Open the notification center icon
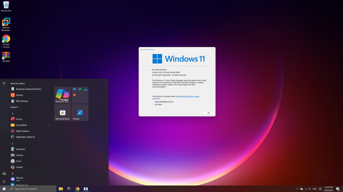 point(338,189)
